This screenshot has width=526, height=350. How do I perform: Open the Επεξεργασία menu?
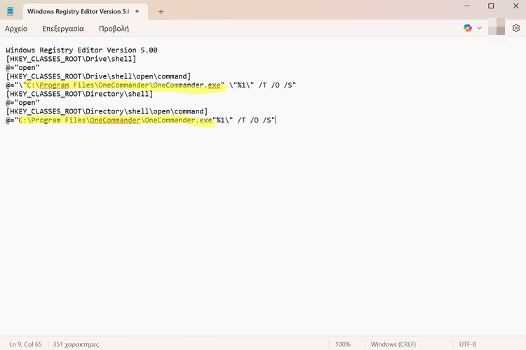[62, 29]
